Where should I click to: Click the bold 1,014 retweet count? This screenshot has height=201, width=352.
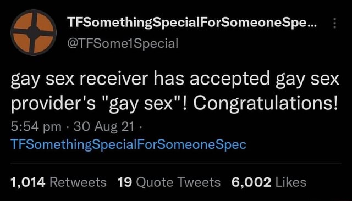coord(28,182)
